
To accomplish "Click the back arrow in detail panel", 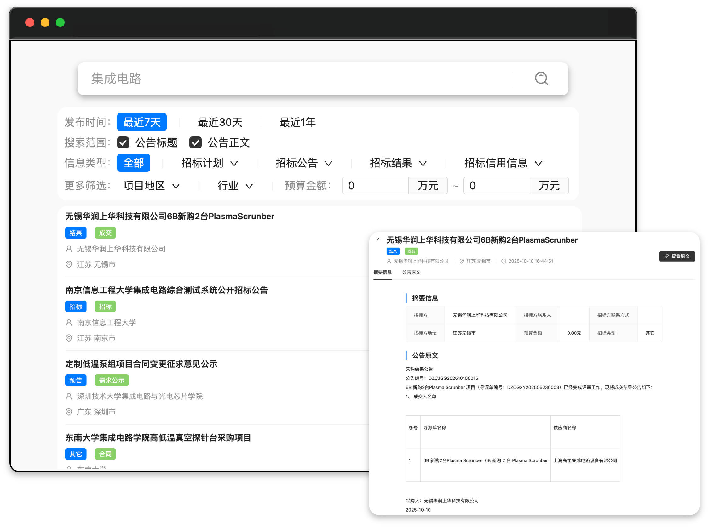I will pos(378,240).
